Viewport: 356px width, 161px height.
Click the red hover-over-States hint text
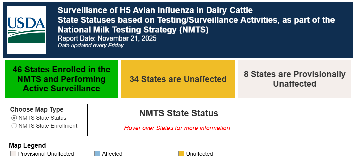tap(177, 128)
